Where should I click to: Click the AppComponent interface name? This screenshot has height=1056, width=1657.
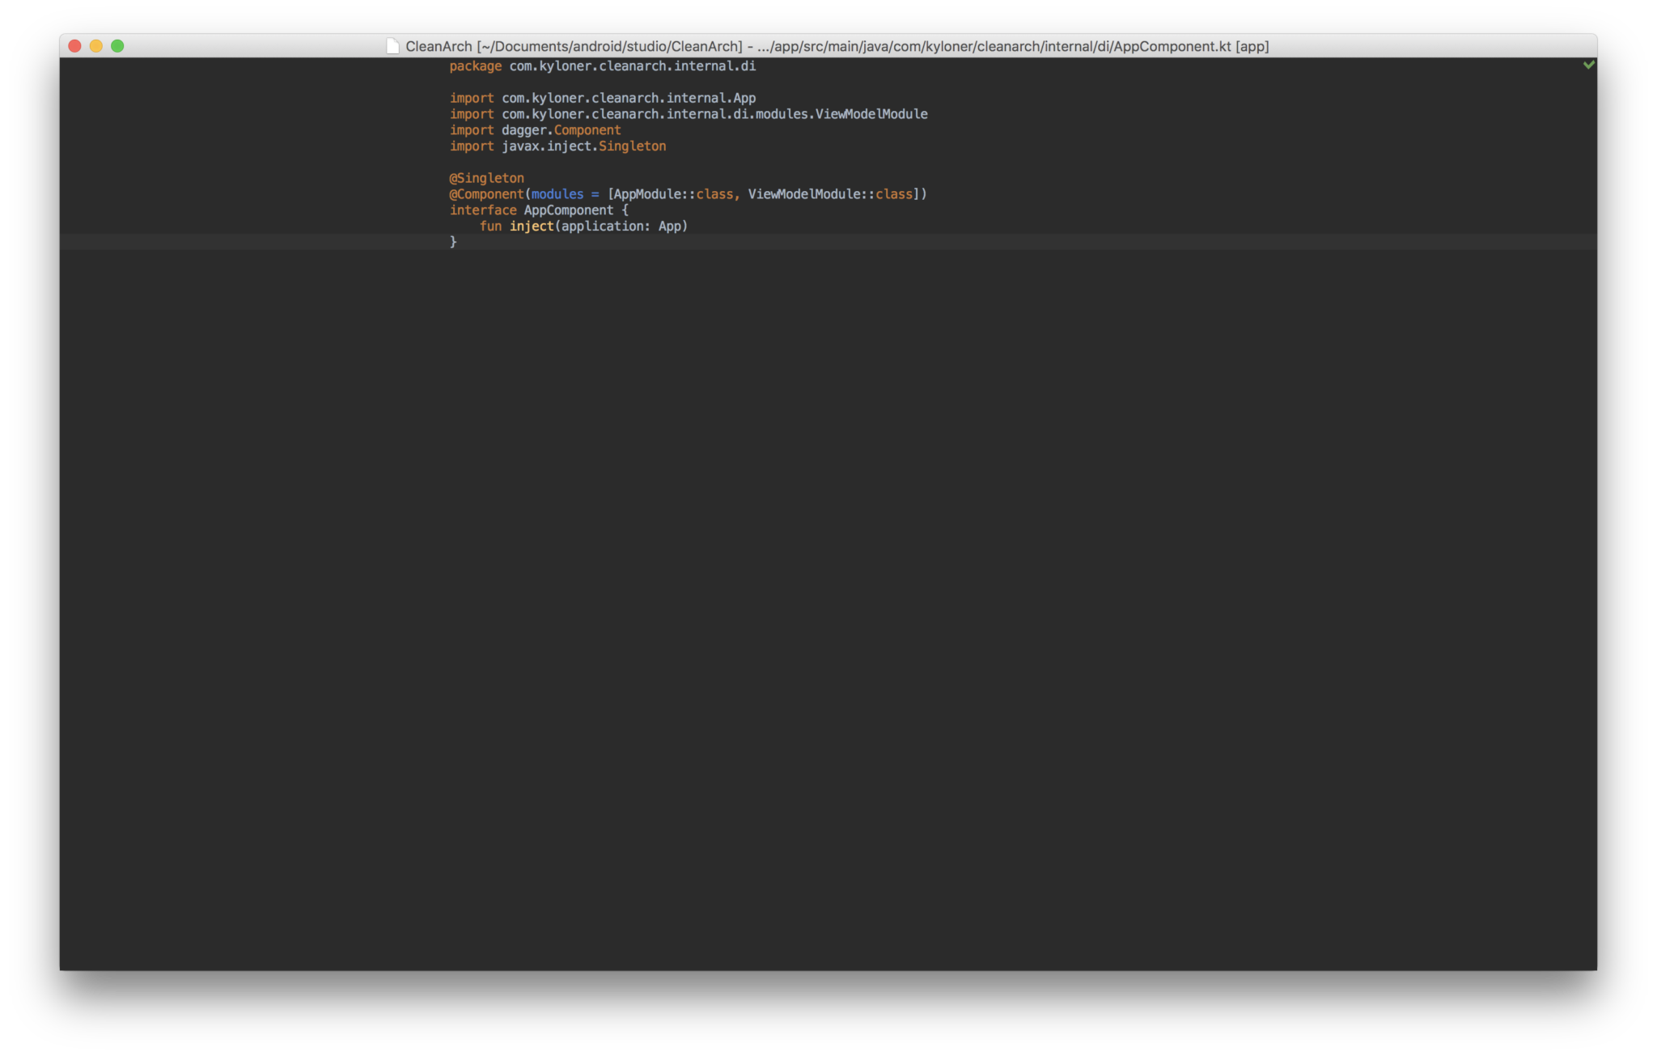[569, 210]
